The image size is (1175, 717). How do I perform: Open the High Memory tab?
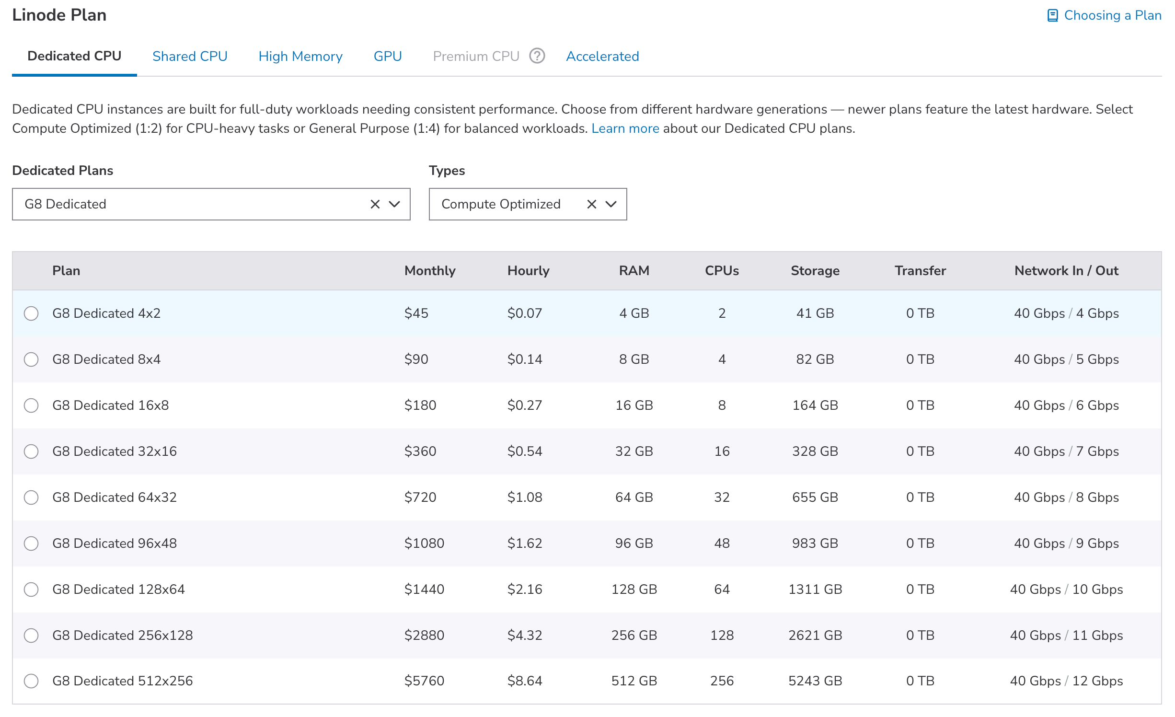[x=300, y=56]
